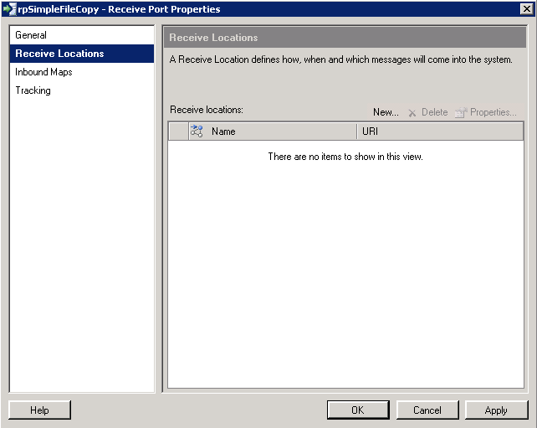Click the Receive Location description text
The image size is (537, 428).
click(x=340, y=59)
